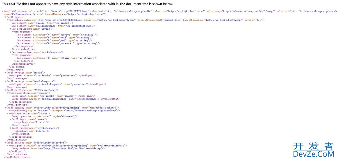Collapse wsdl:output invokeResponse in binding
Image resolution: width=337 pixels, height=160 pixels.
(10, 128)
